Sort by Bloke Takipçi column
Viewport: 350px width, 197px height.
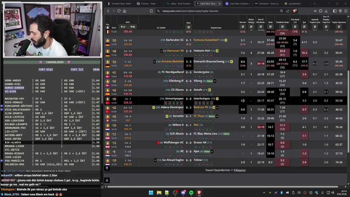(251, 27)
